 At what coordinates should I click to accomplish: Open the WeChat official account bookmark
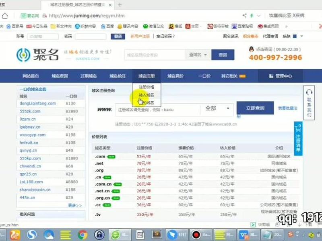point(153,26)
